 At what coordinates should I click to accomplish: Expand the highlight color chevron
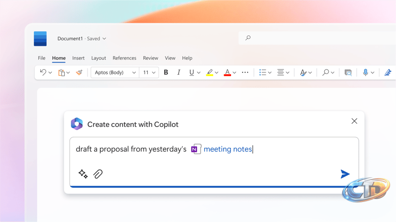tap(216, 73)
